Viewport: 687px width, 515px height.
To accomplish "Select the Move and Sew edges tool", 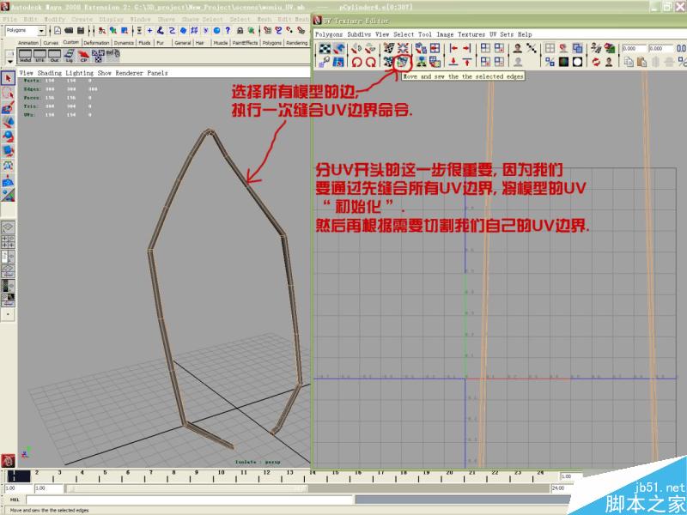I will click(402, 60).
